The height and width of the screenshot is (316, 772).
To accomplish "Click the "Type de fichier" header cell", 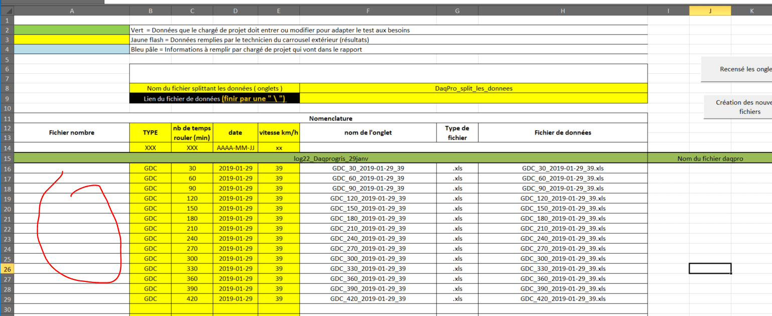I will [x=456, y=133].
